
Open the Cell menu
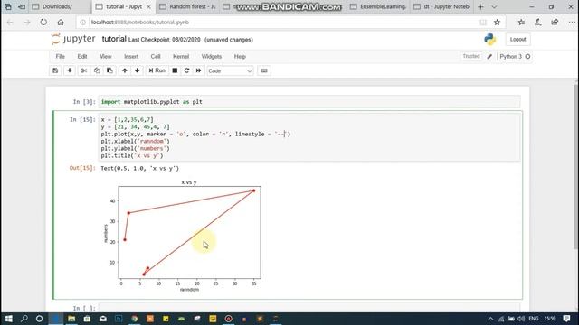coord(156,56)
